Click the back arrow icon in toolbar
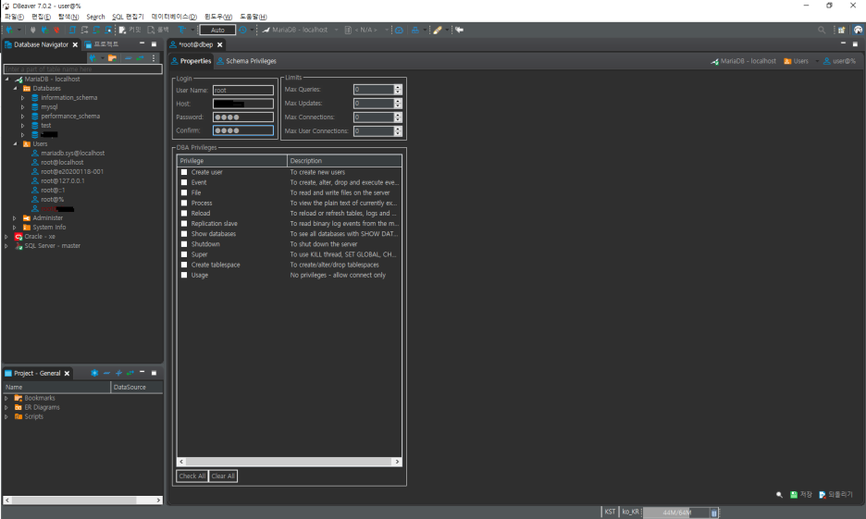The height and width of the screenshot is (519, 866). tap(459, 30)
